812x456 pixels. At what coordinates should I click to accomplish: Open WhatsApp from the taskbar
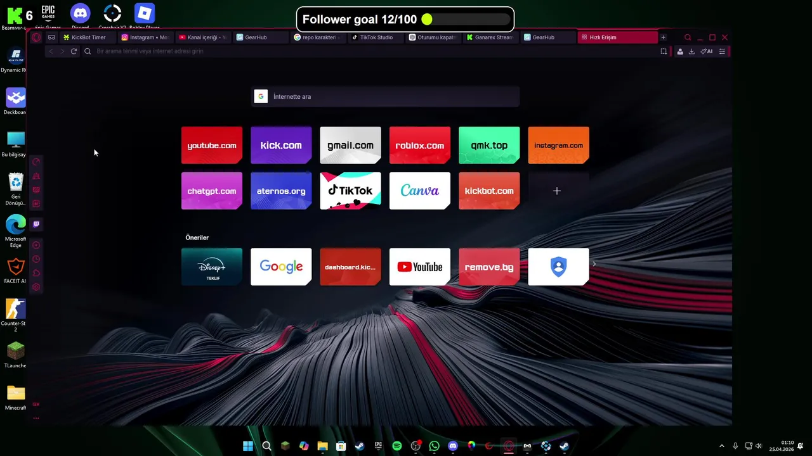434,446
